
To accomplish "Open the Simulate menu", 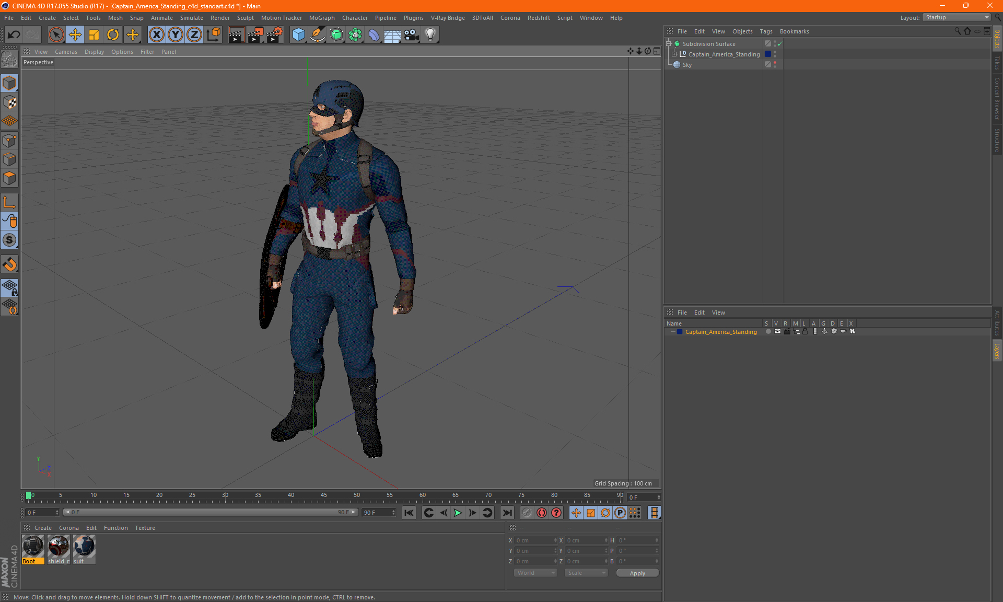I will coord(192,18).
